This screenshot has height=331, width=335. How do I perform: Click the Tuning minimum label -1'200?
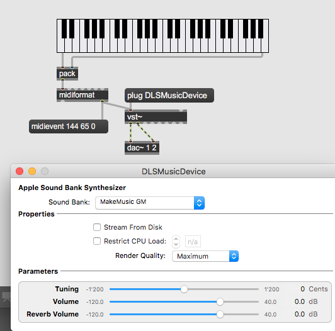tap(94, 289)
